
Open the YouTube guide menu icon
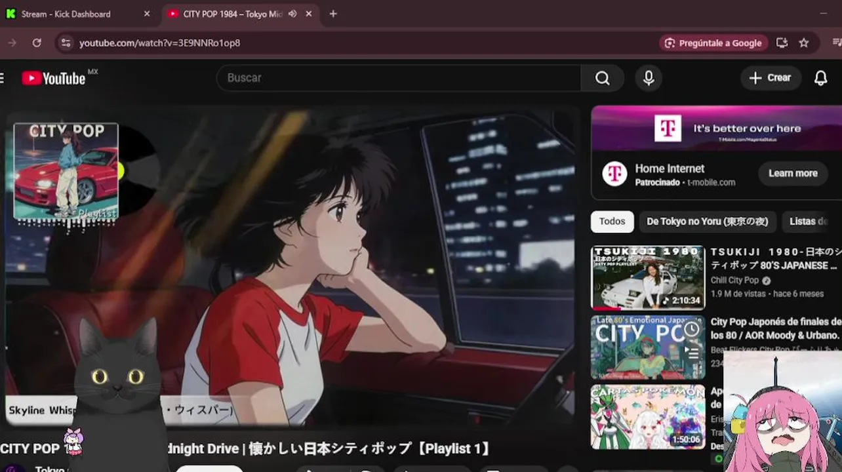click(2, 78)
